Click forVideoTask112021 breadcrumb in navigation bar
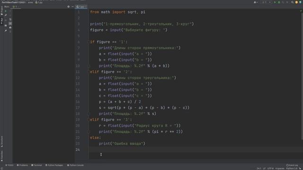 pyautogui.click(x=14, y=2)
